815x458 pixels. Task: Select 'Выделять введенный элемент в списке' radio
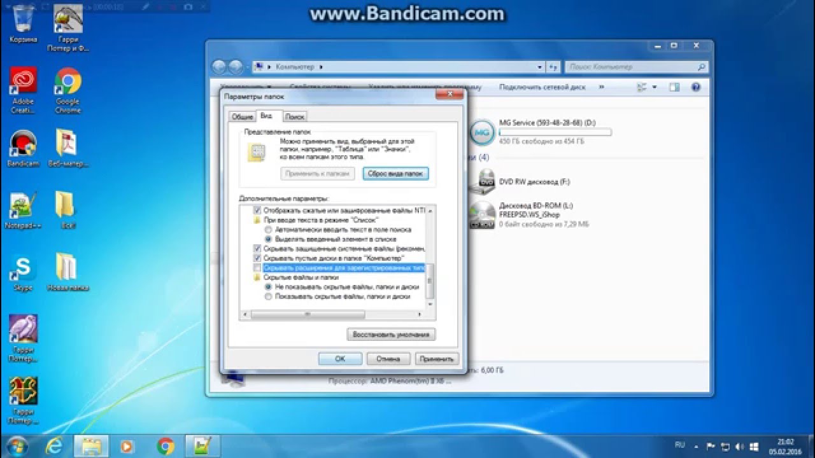coord(268,239)
